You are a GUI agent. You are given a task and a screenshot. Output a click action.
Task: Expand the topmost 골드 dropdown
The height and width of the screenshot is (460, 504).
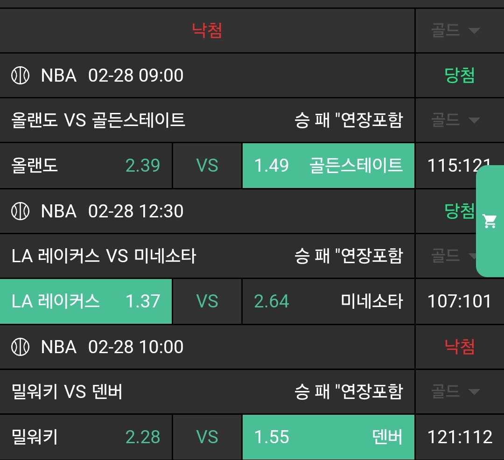coord(455,31)
